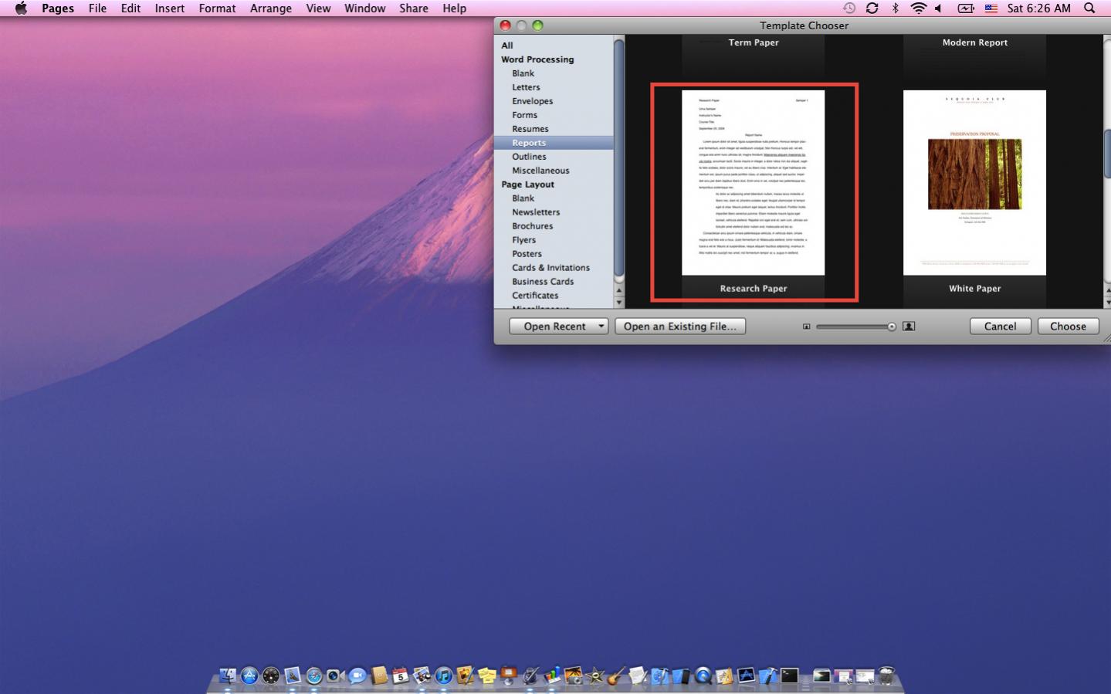This screenshot has height=694, width=1111.
Task: Click category list scroll down arrow
Action: pyautogui.click(x=618, y=303)
